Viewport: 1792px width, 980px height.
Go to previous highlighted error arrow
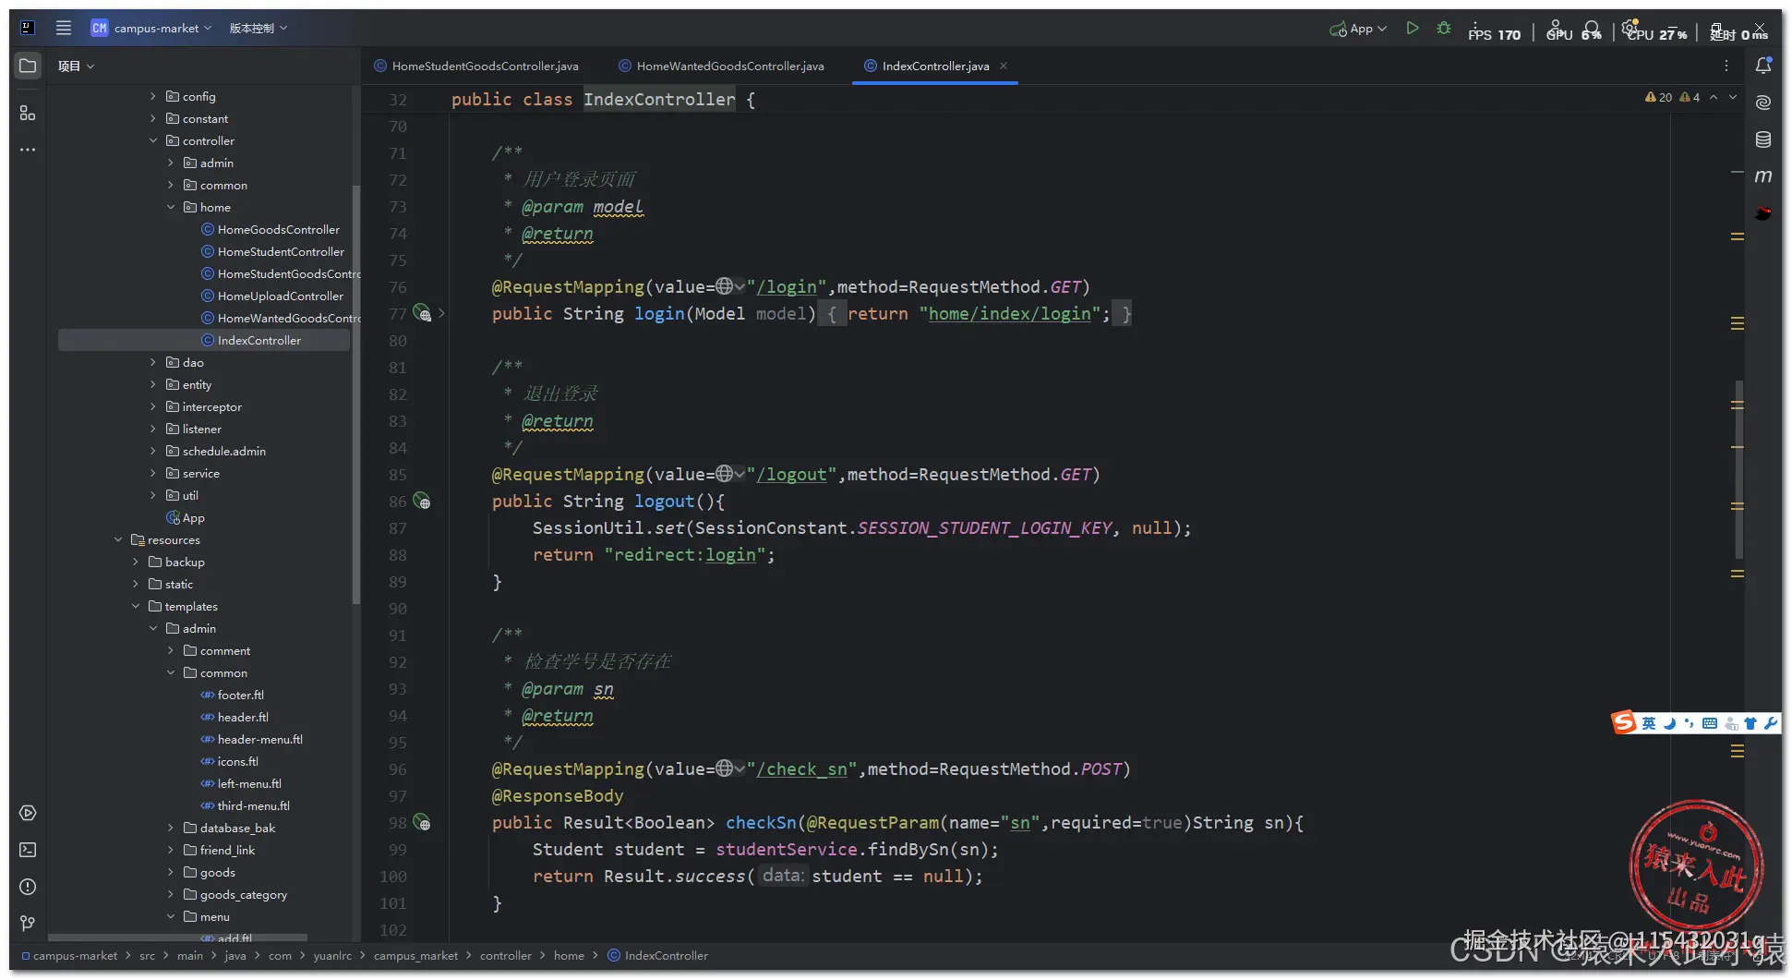point(1714,97)
